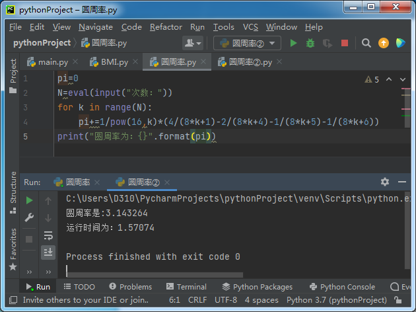The width and height of the screenshot is (416, 312).
Task: Click pythonProject in the breadcrumb bar
Action: tap(42, 43)
